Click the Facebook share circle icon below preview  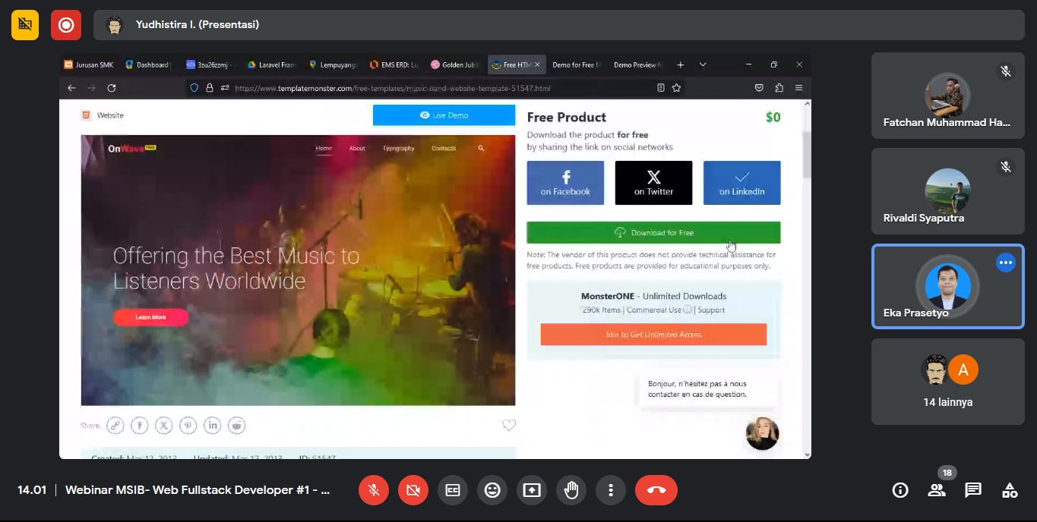pos(139,426)
